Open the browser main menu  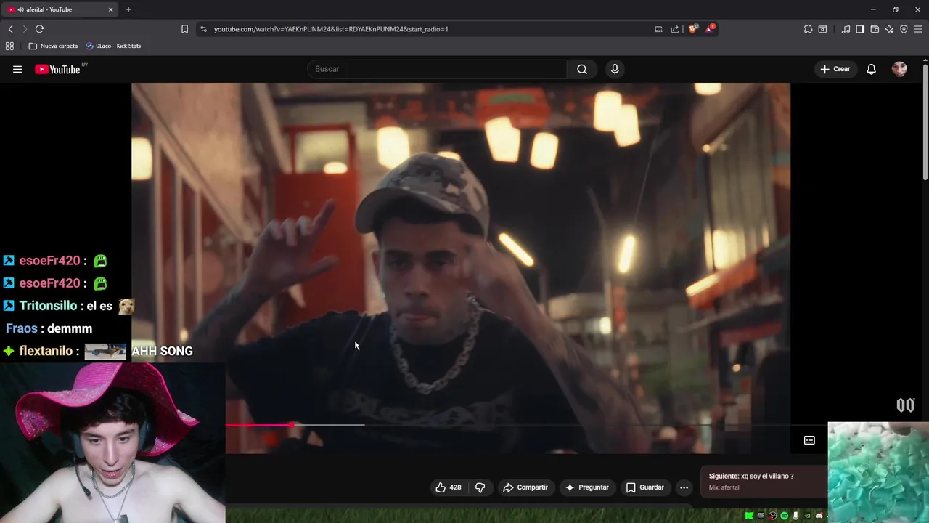click(x=919, y=29)
